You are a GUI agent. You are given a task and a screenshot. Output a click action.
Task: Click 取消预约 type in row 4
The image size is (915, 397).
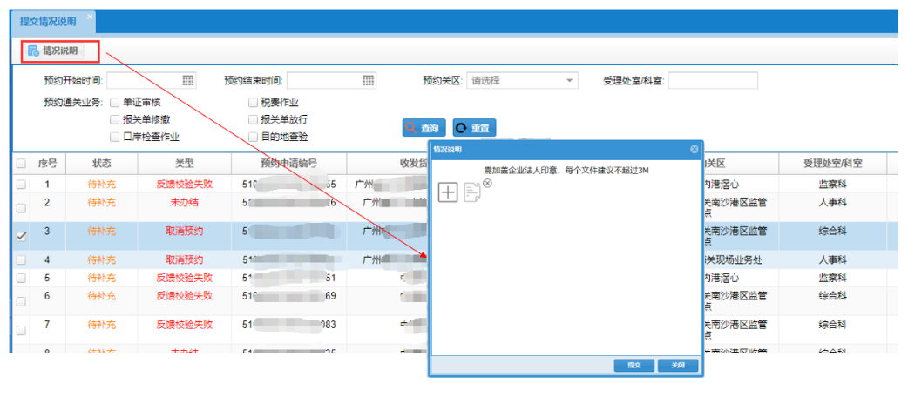tap(185, 259)
